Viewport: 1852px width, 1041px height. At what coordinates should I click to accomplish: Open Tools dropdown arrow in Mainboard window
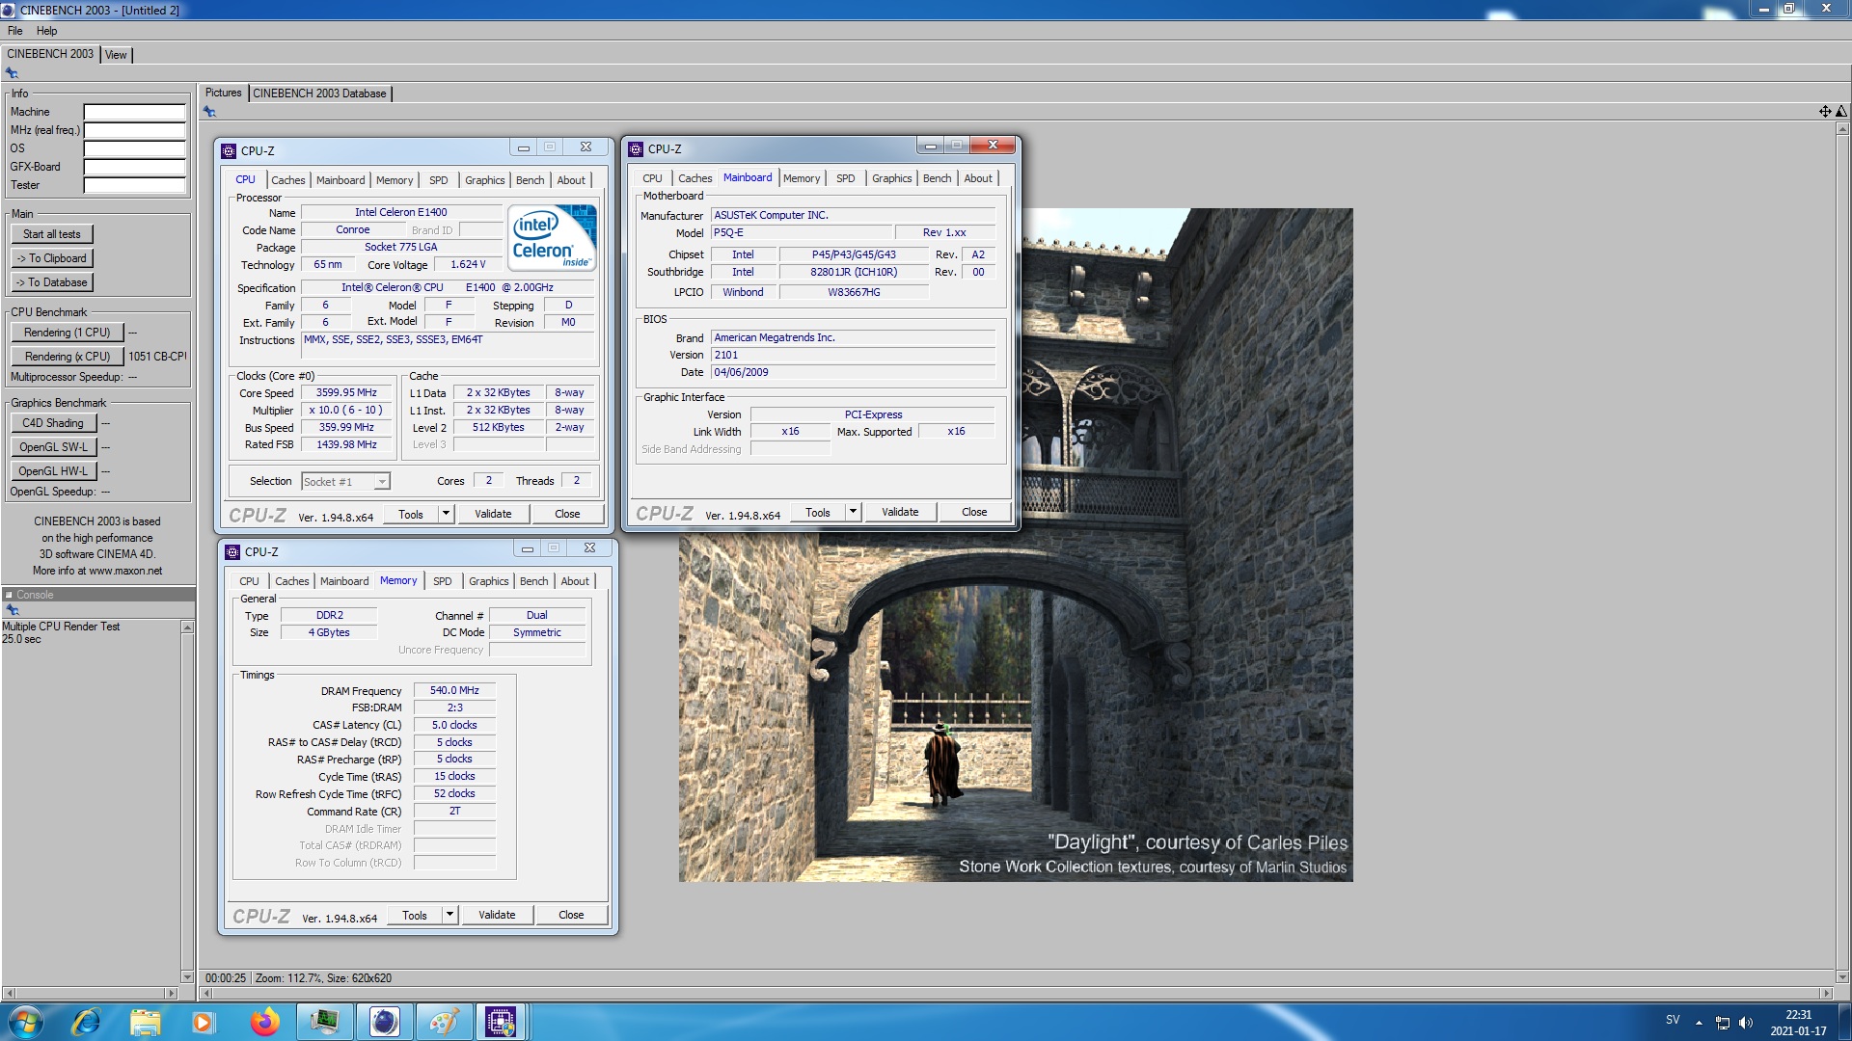[853, 512]
